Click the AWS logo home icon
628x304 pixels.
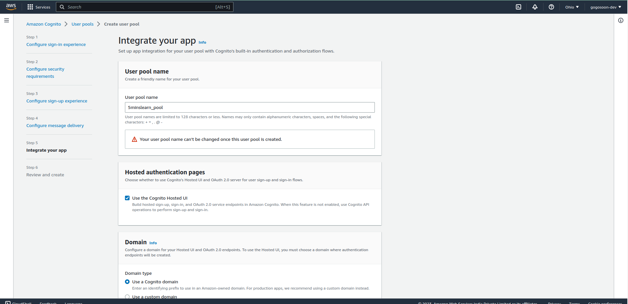[x=11, y=7]
